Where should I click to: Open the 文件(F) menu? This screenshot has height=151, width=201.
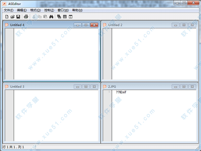(8, 10)
